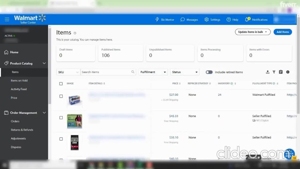The width and height of the screenshot is (300, 169).
Task: Click the Items info help icon
Action: click(75, 33)
